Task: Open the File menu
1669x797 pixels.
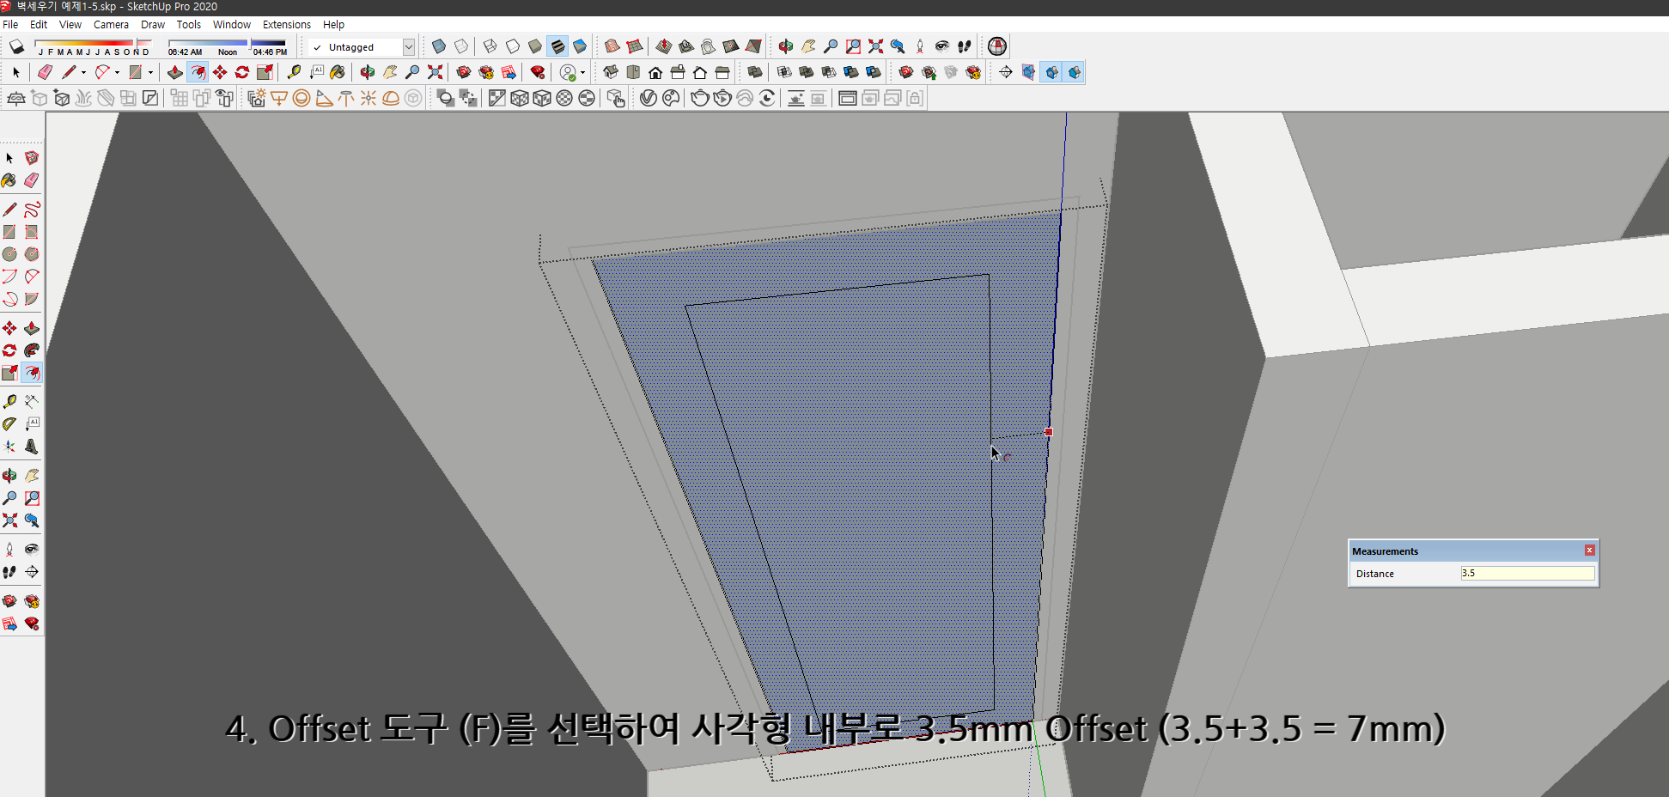Action: pos(10,25)
